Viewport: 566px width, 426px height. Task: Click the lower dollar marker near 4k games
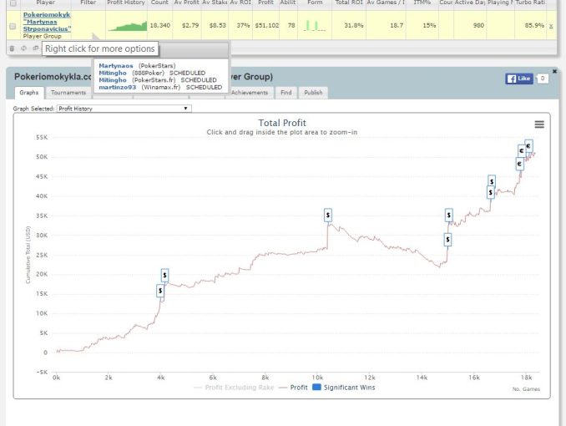(160, 291)
